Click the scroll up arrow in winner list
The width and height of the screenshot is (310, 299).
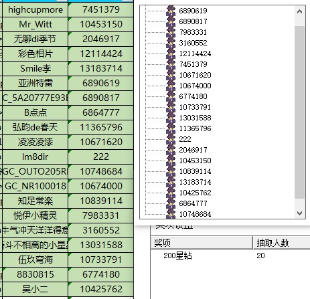click(x=300, y=11)
